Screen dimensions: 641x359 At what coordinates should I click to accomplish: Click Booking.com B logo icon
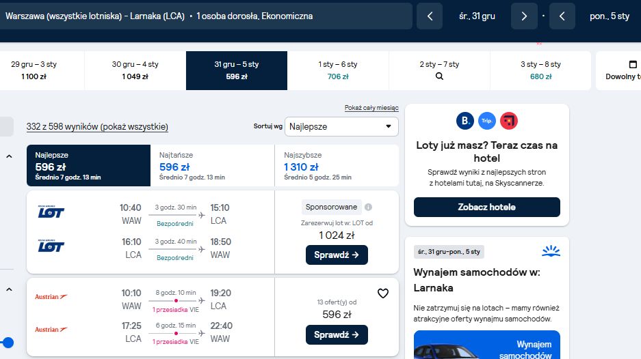click(465, 121)
